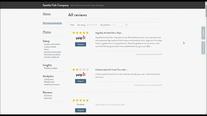Click review title 'Arguably the best fish n chips ...'

109,33
